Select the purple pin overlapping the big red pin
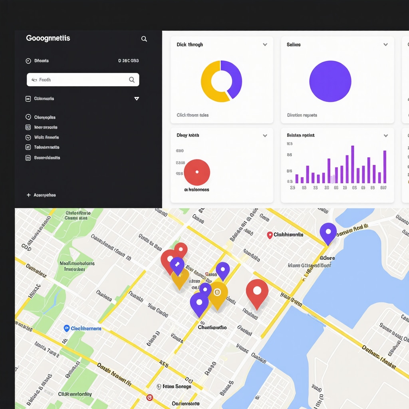The width and height of the screenshot is (409, 409). (177, 266)
